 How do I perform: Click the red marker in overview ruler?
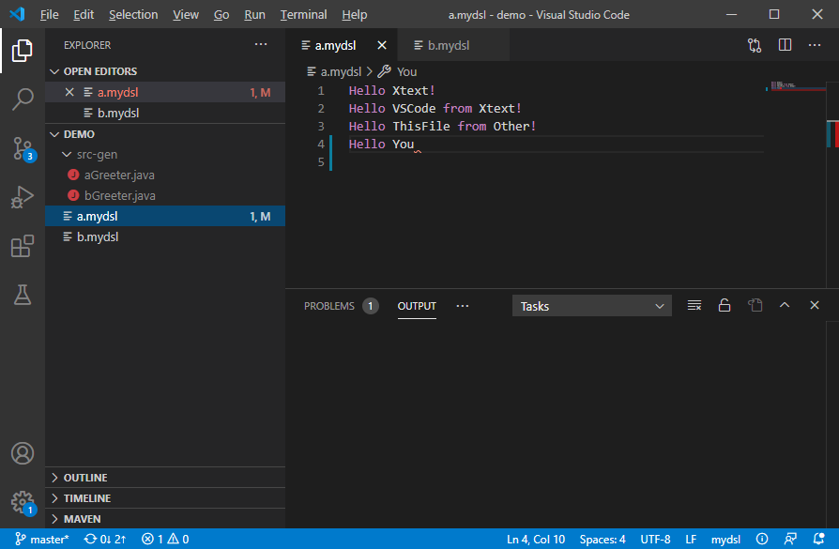(x=837, y=135)
